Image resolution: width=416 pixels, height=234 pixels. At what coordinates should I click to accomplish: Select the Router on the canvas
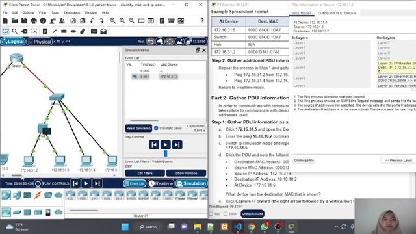16,58
